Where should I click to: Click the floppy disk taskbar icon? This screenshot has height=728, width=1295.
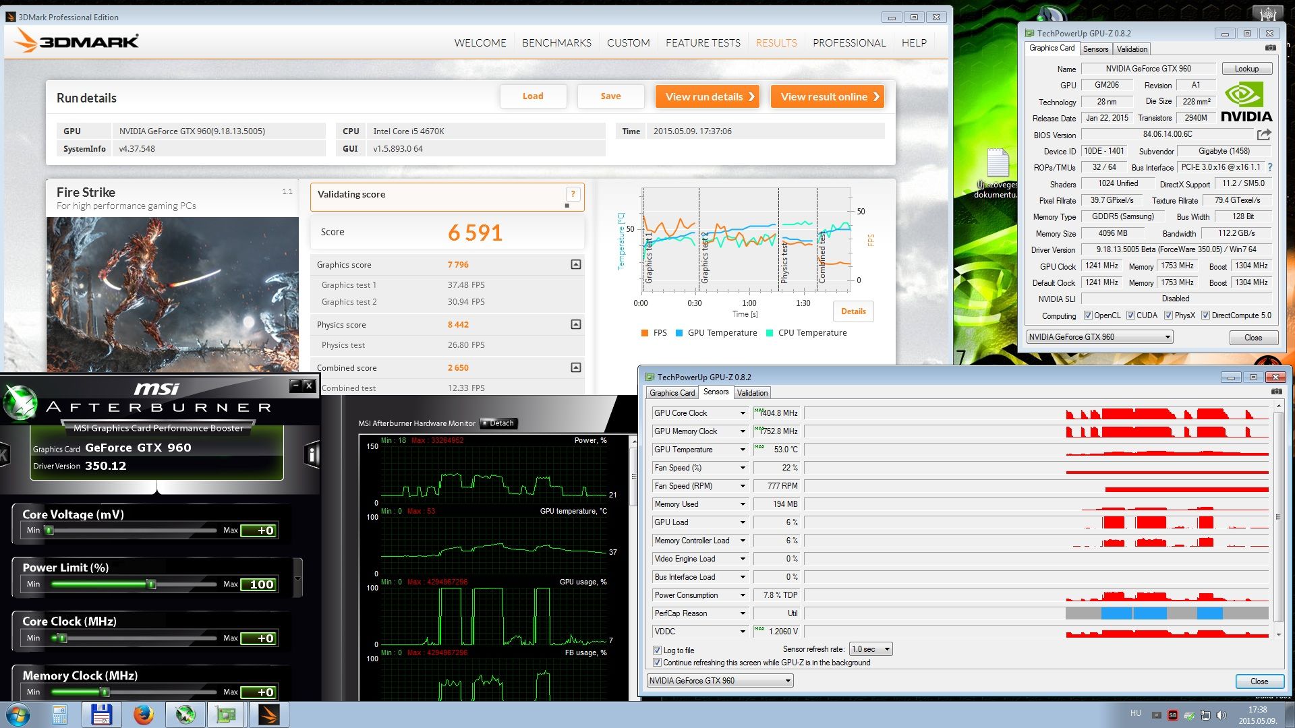coord(101,715)
